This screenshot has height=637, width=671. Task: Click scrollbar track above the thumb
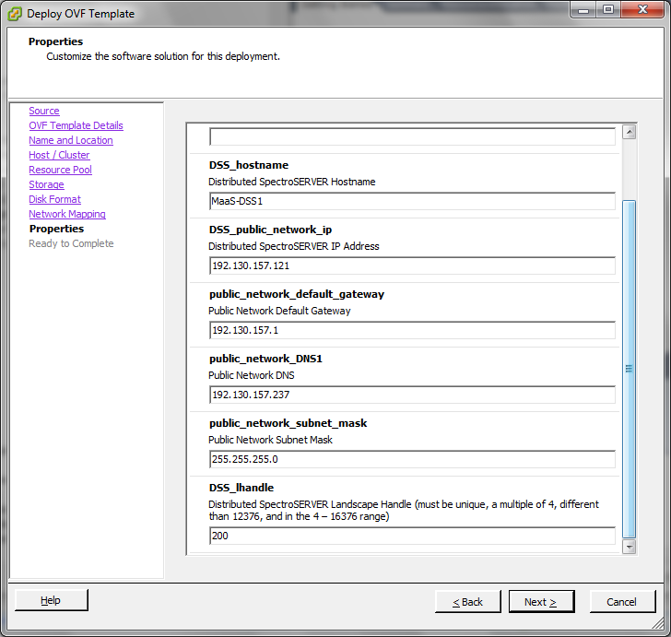pos(629,169)
